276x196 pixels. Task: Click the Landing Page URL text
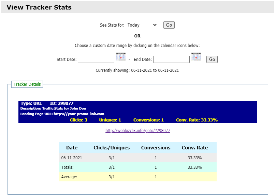coord(62,114)
